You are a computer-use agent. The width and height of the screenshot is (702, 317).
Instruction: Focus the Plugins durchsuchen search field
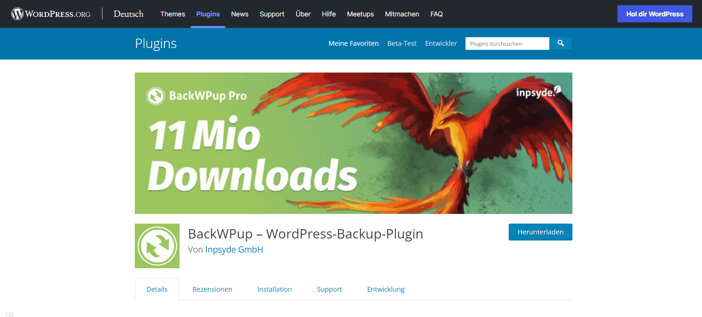pyautogui.click(x=507, y=44)
